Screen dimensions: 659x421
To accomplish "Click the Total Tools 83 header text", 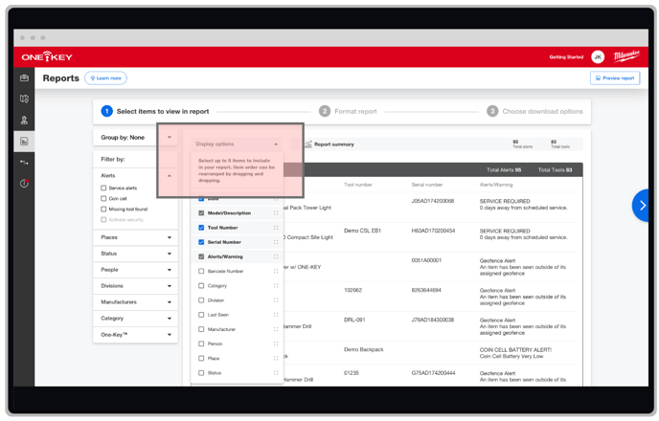I will point(556,170).
